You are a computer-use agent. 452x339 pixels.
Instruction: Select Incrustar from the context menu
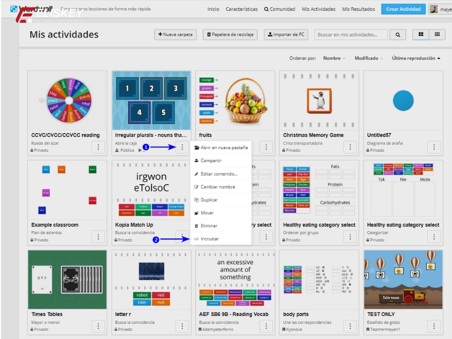pos(210,239)
